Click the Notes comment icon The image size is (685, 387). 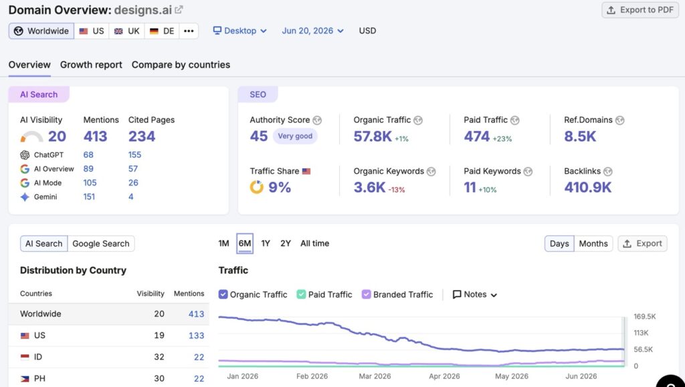(457, 295)
